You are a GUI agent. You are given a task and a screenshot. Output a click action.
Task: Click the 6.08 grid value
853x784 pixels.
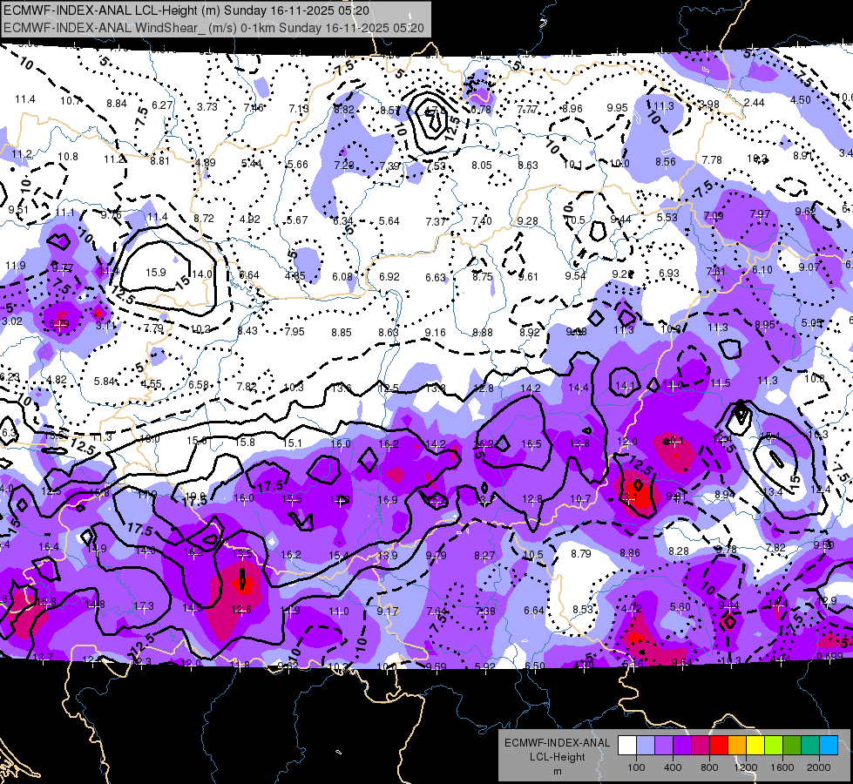(x=342, y=277)
